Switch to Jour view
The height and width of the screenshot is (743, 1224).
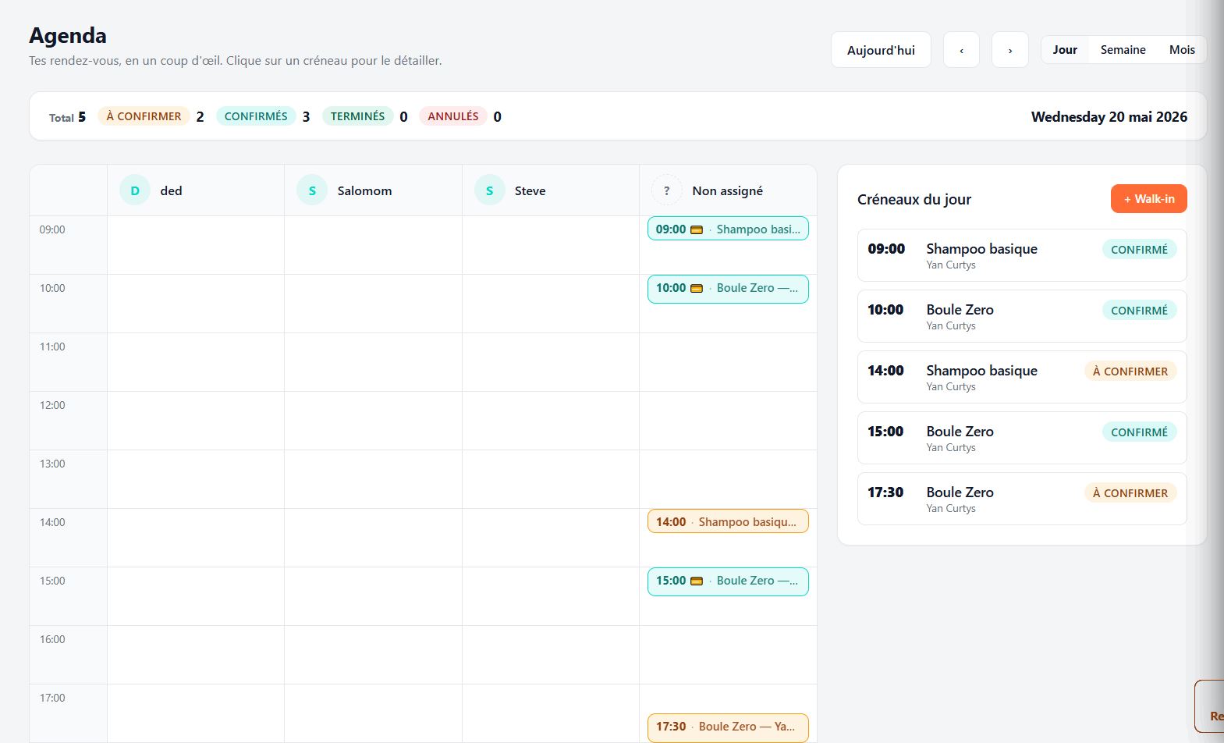[1065, 50]
